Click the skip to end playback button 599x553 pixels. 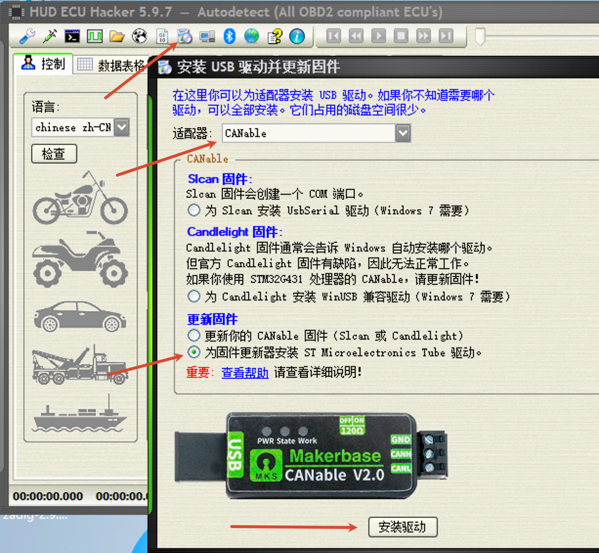pyautogui.click(x=446, y=36)
